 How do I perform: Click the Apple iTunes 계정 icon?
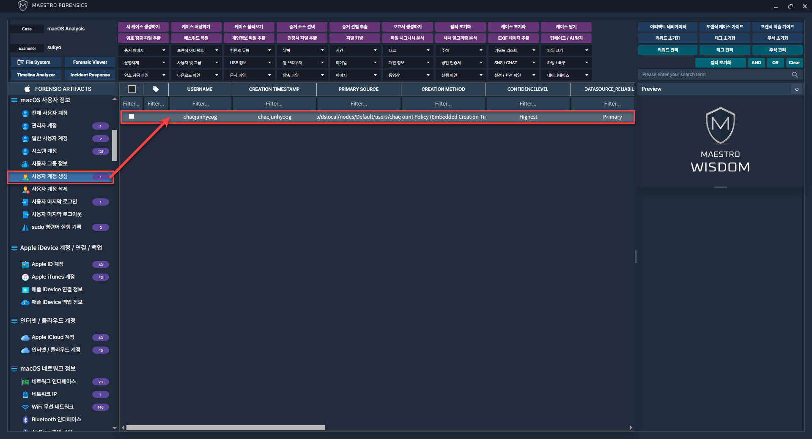pos(25,277)
